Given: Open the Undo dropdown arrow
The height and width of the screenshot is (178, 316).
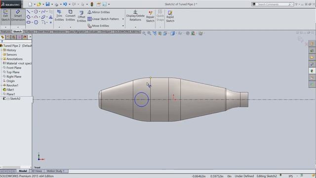Looking at the screenshot, I should click(69, 4).
